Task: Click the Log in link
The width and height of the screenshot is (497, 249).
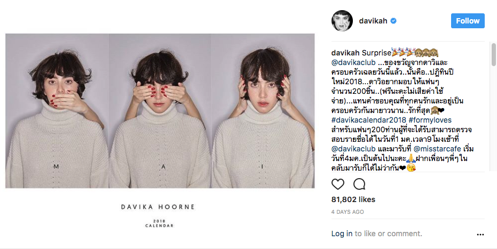Action: tap(342, 234)
